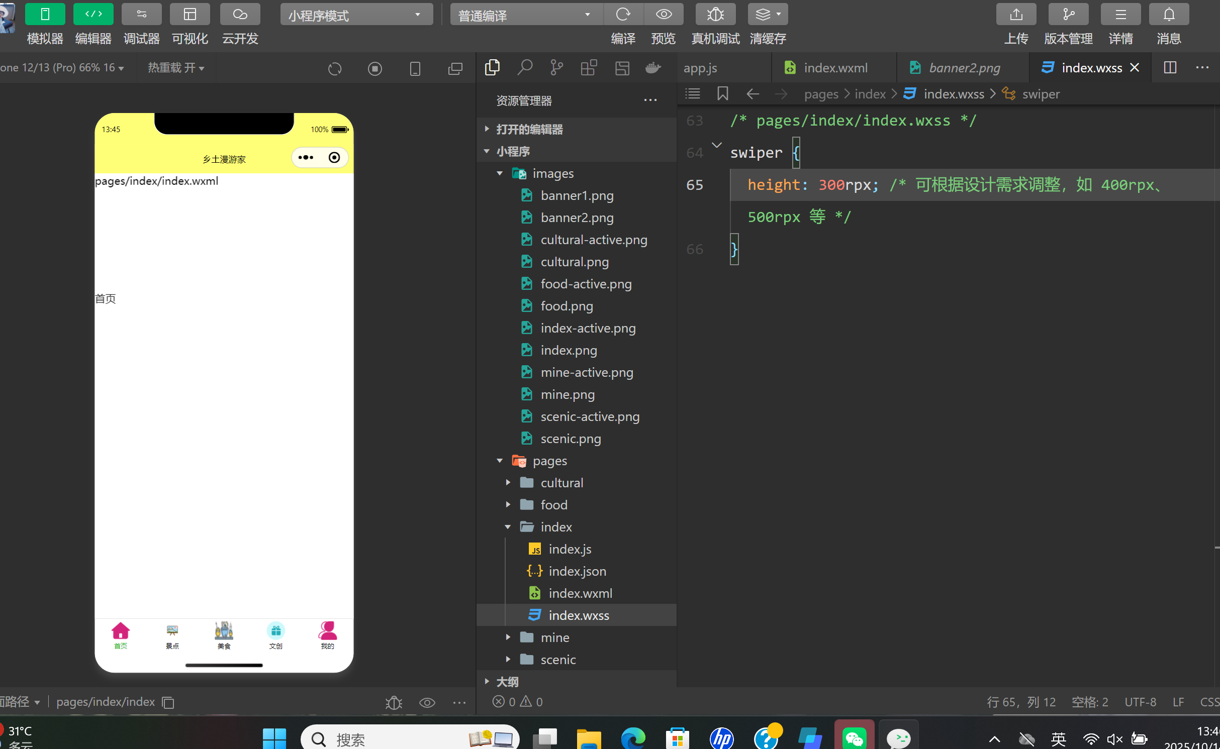1220x749 pixels.
Task: Open the source control branch icon
Action: 556,67
